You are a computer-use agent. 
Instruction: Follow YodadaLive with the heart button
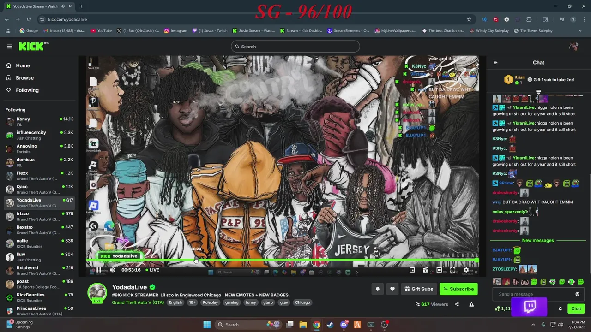[392, 289]
